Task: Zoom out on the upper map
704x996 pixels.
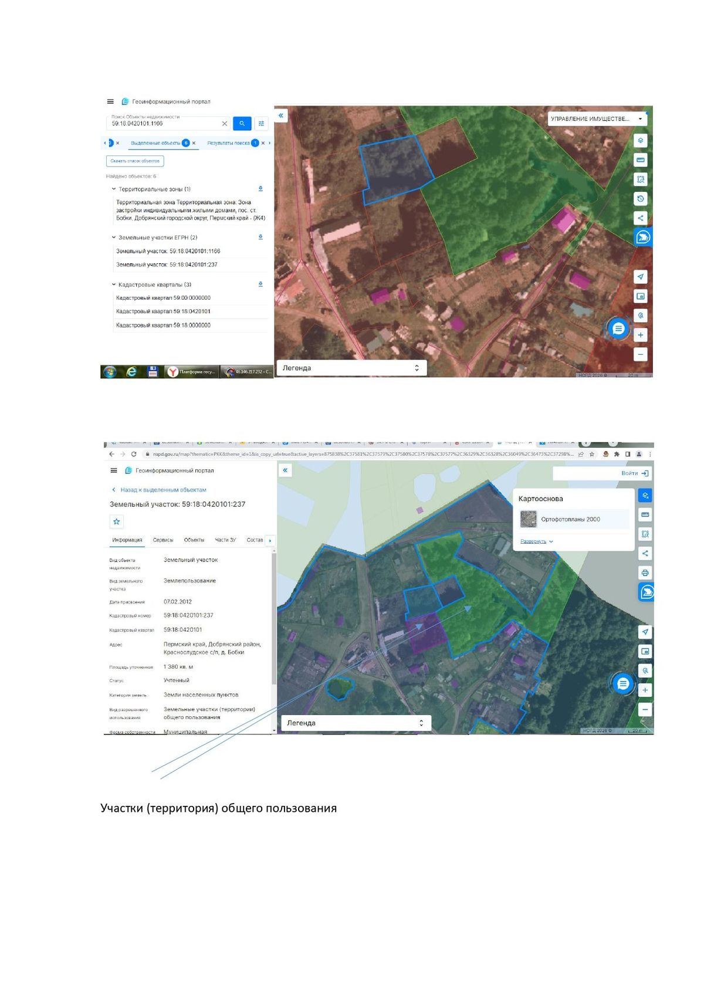Action: coord(641,354)
